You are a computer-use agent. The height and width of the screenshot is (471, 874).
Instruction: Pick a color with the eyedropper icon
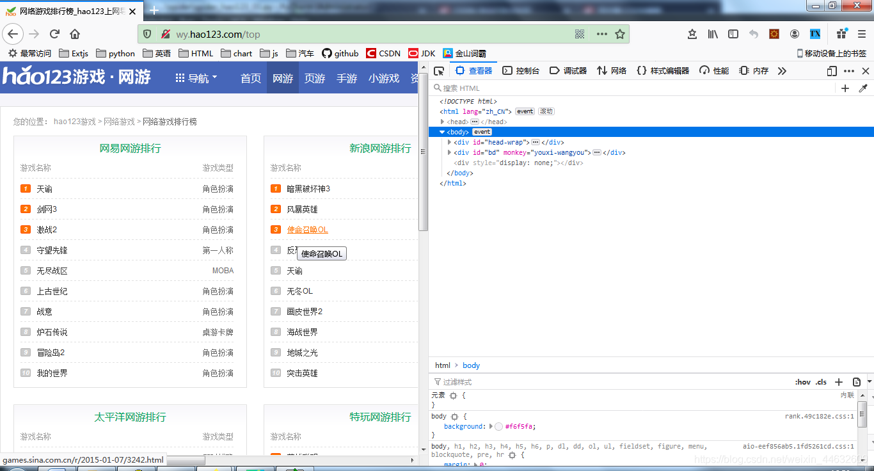coord(863,88)
